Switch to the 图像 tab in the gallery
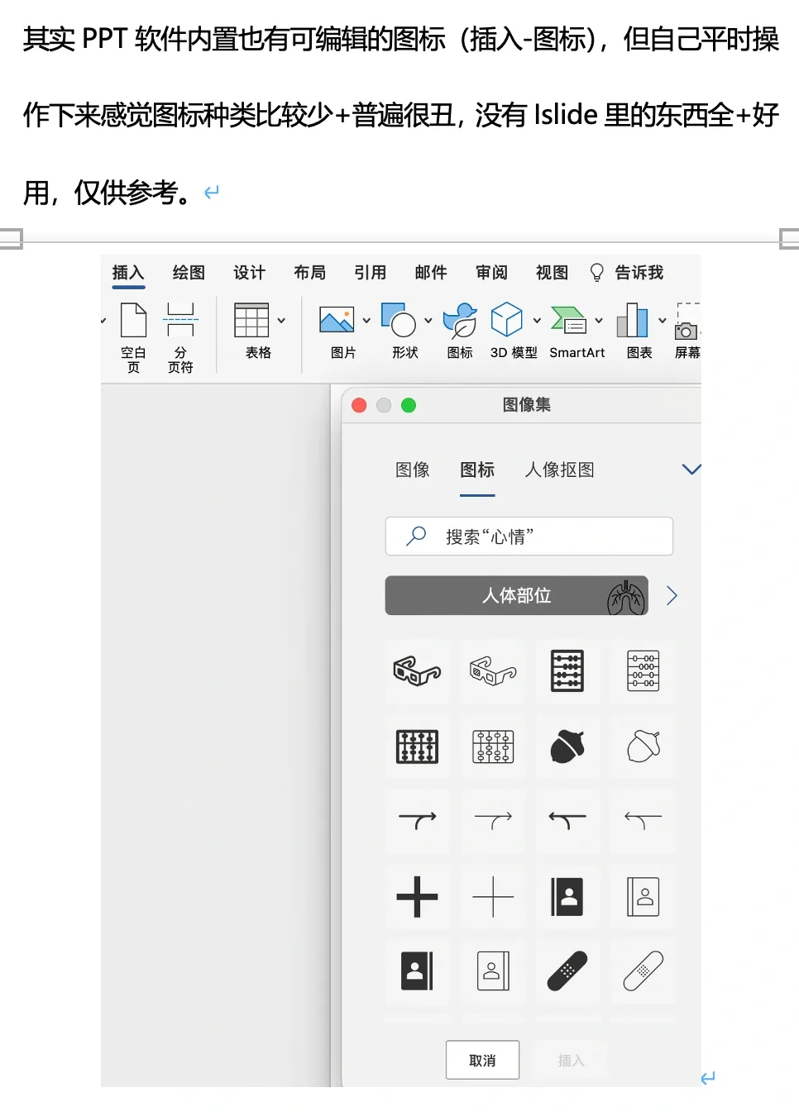The width and height of the screenshot is (799, 1116). tap(412, 470)
